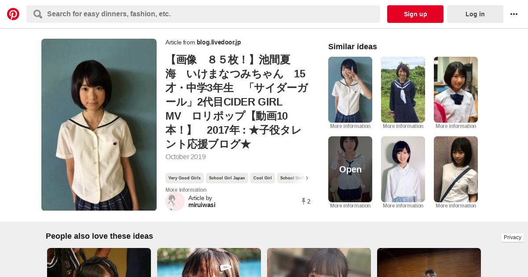Select the partially shown School Uniform tag
The width and height of the screenshot is (528, 277).
point(291,178)
